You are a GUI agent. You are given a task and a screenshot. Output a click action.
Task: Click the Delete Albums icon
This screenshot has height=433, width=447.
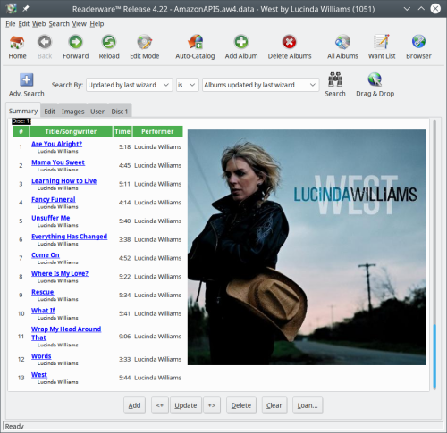290,42
